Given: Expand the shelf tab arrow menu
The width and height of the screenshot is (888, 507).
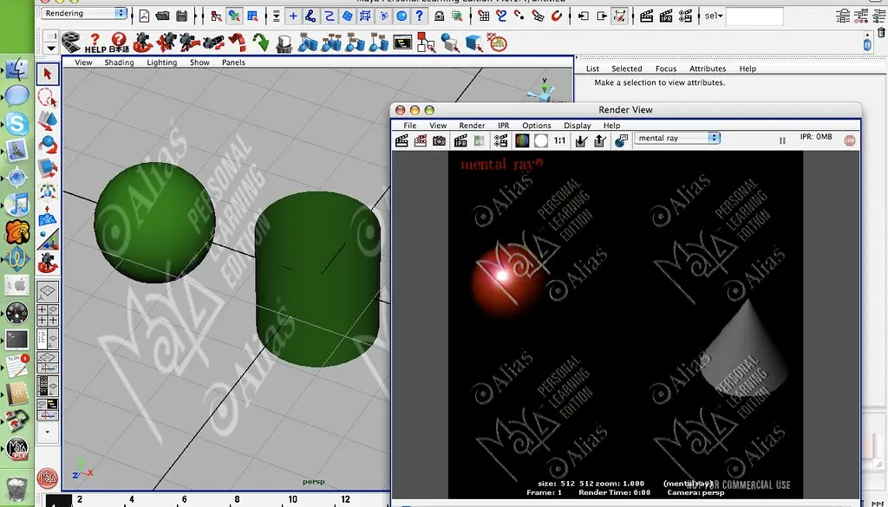Looking at the screenshot, I should coord(51,48).
